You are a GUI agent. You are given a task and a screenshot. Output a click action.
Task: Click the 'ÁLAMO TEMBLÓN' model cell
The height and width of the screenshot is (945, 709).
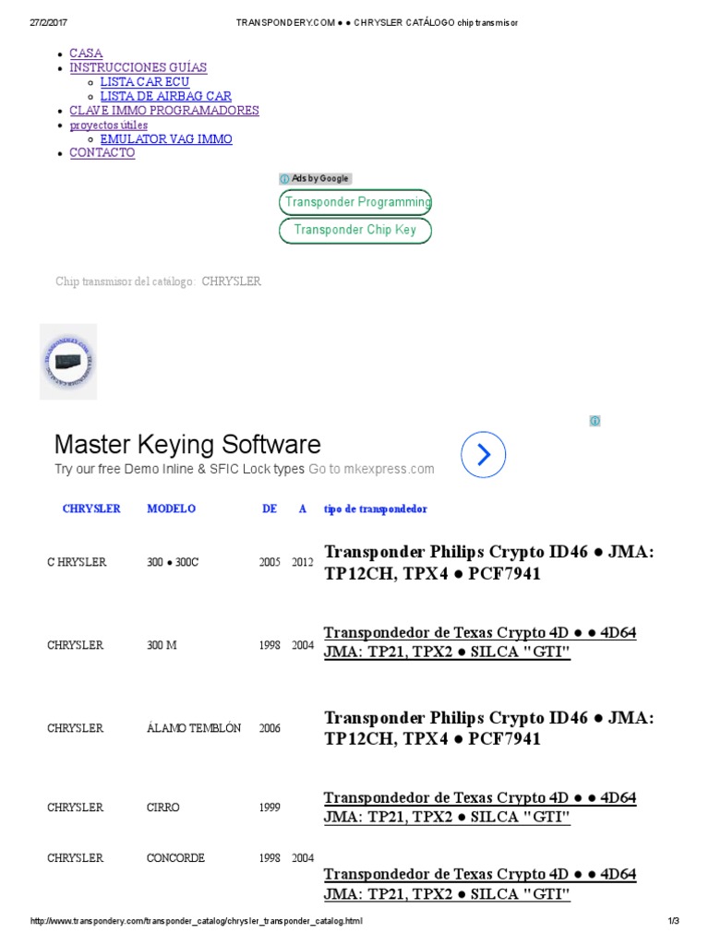[x=194, y=728]
